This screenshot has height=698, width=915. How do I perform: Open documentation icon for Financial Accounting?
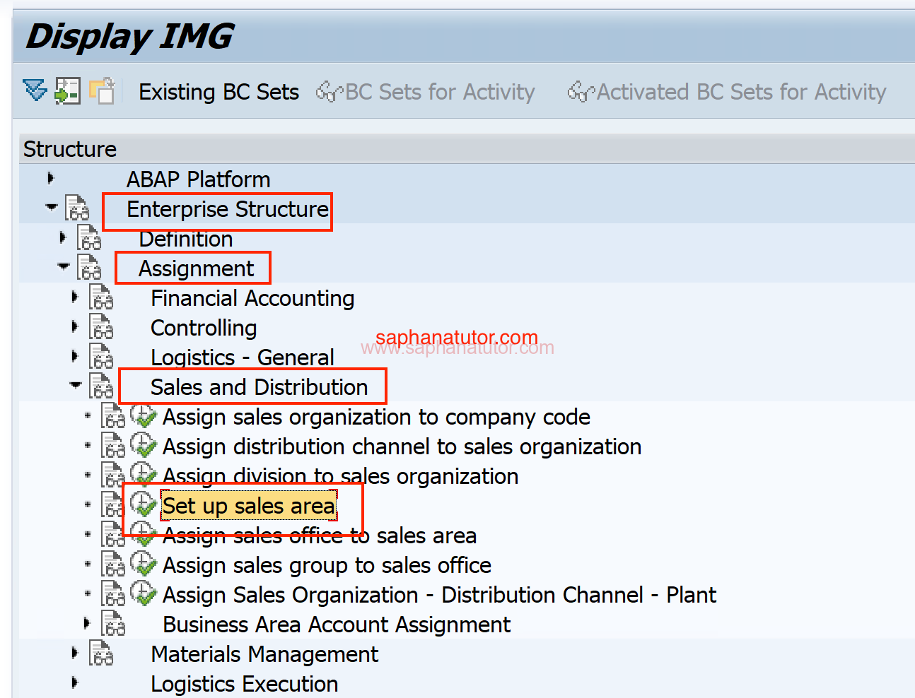pos(101,297)
